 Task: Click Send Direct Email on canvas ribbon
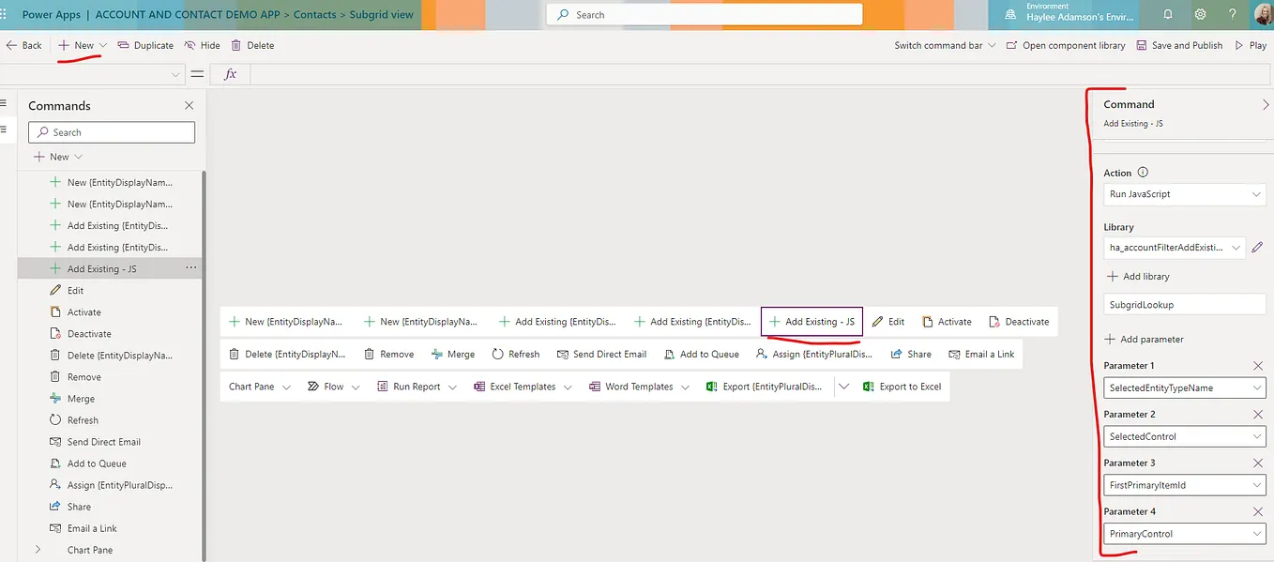coord(601,355)
